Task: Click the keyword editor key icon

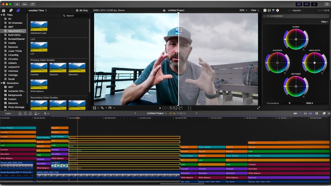Action: [25, 4]
